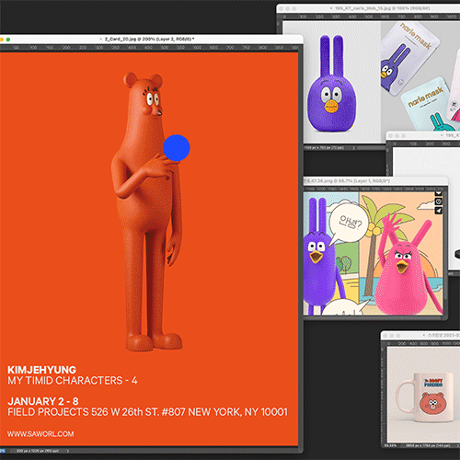The width and height of the screenshot is (460, 460).
Task: Click the horizontal ruler of 2_Card_20.jpg window
Action: (149, 48)
